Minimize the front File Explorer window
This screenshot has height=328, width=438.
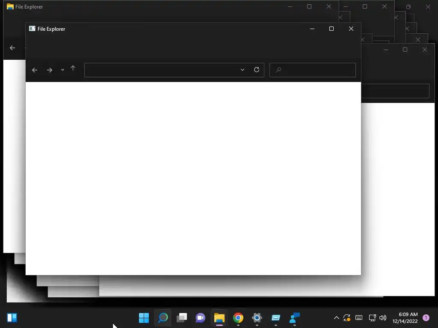point(312,29)
